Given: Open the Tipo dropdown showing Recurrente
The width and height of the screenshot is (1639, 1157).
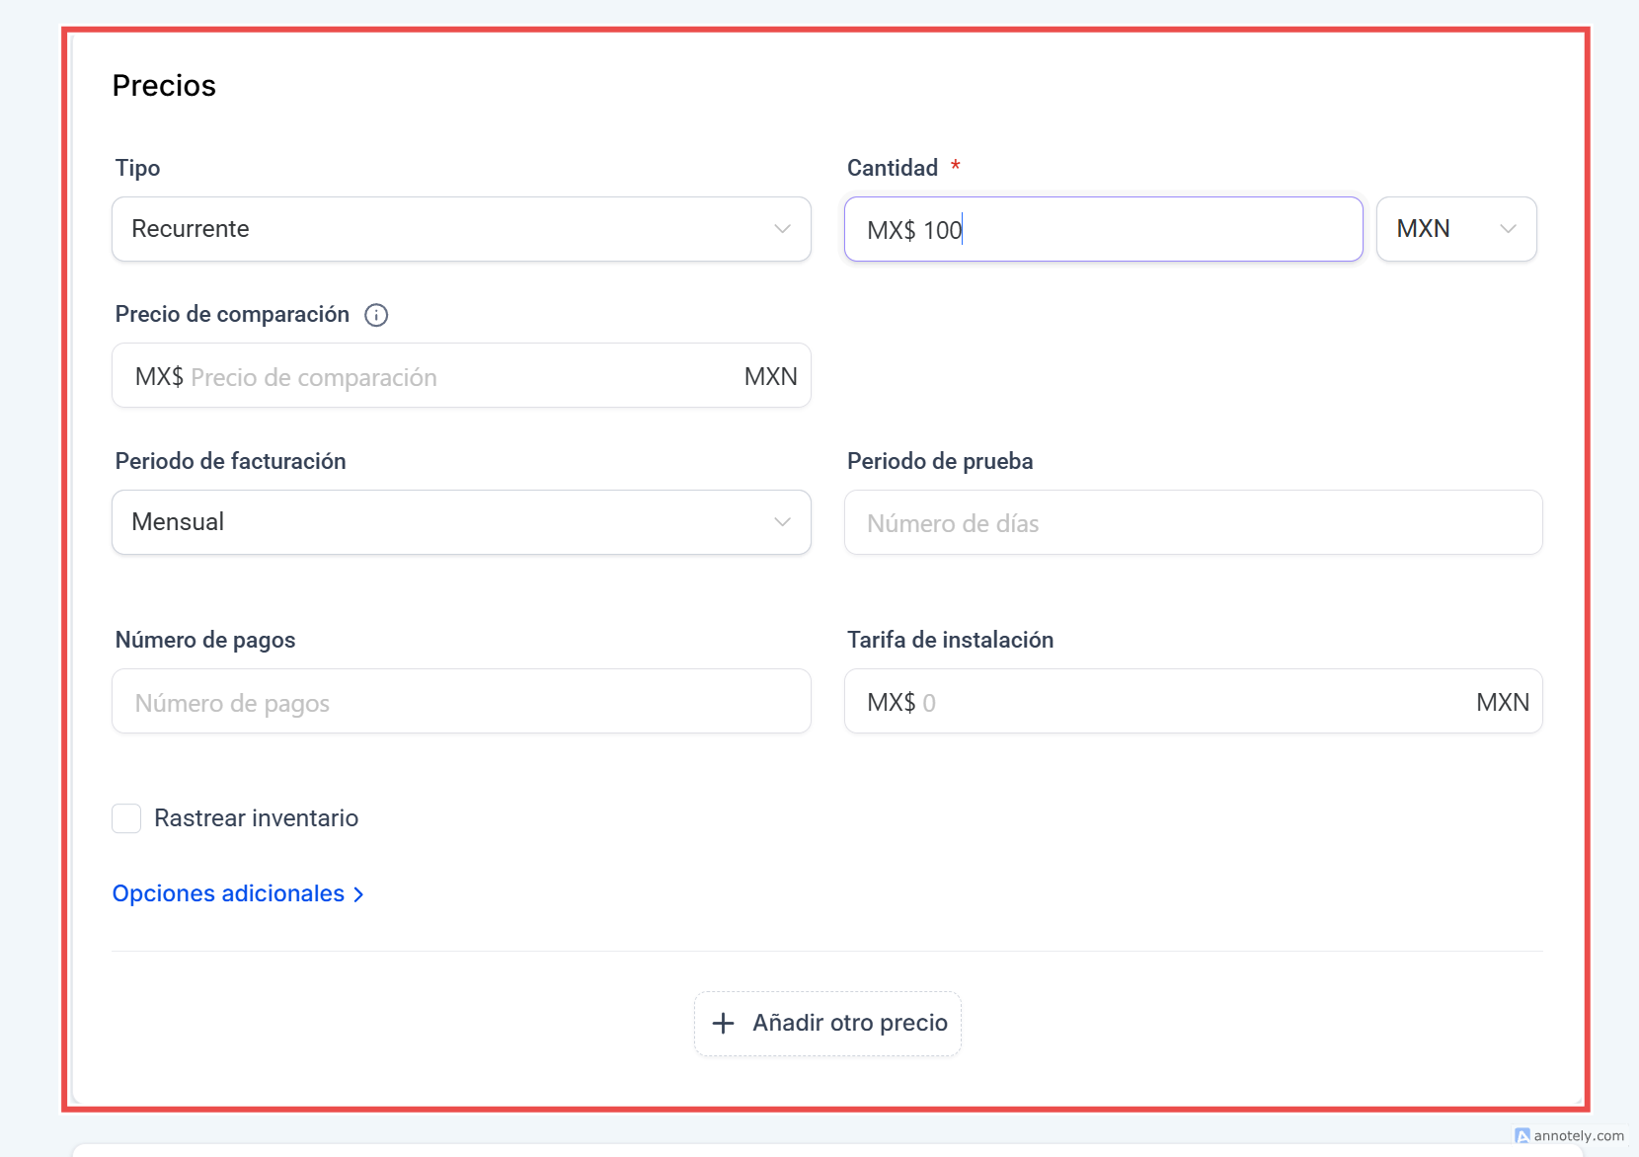Looking at the screenshot, I should point(461,229).
